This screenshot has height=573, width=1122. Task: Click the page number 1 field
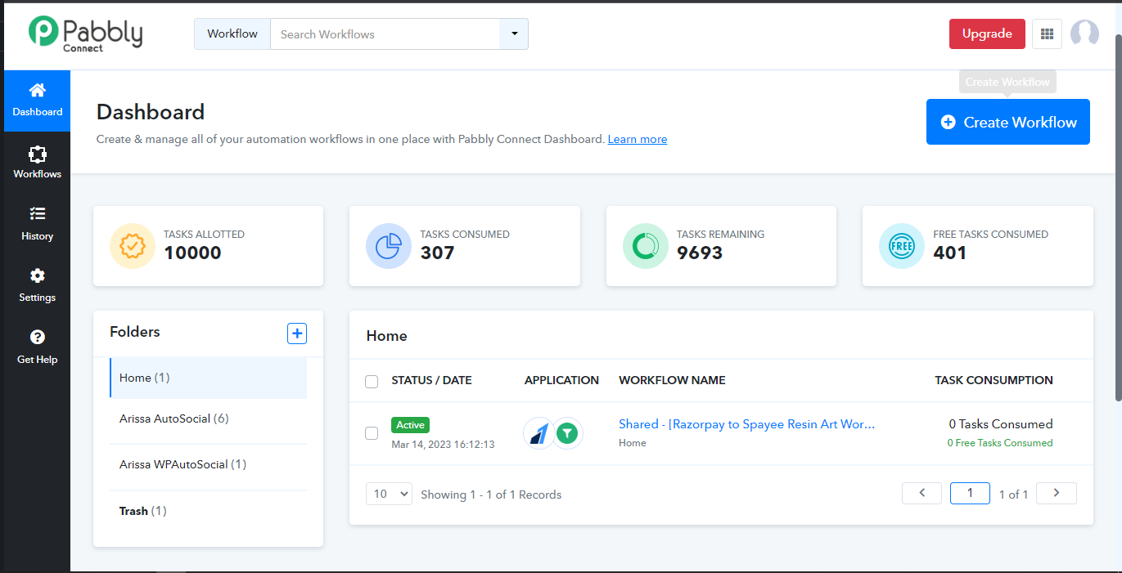click(970, 493)
